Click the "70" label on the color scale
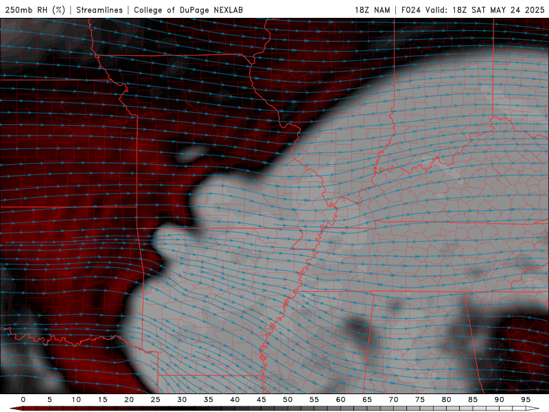Image resolution: width=549 pixels, height=412 pixels. [x=393, y=400]
